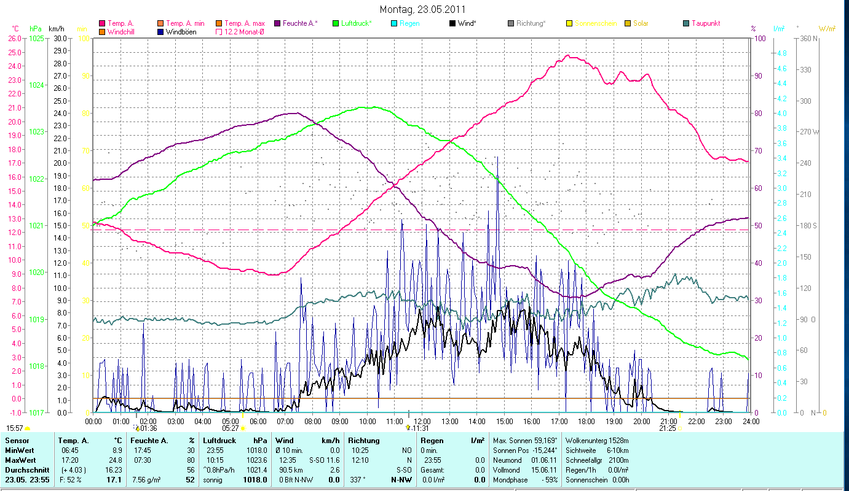Click the Luftdruck column header in the table
This screenshot has width=849, height=491.
tap(219, 441)
